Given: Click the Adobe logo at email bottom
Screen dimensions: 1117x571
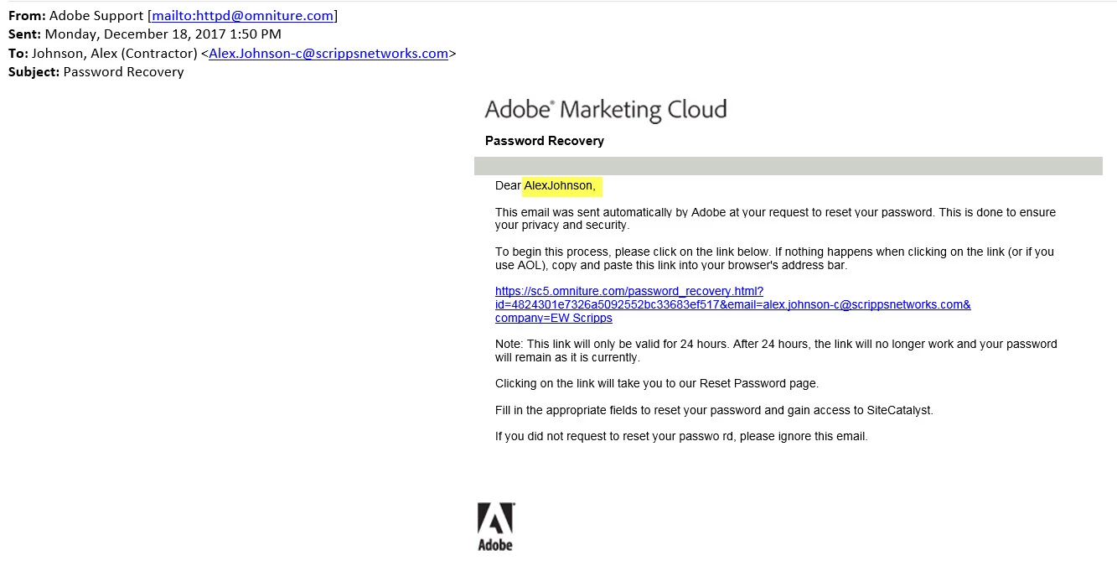Looking at the screenshot, I should tap(496, 527).
